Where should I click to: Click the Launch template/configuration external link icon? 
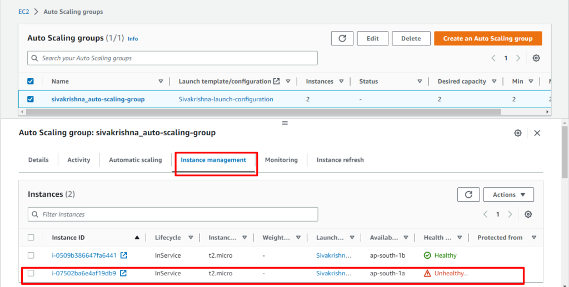click(277, 81)
